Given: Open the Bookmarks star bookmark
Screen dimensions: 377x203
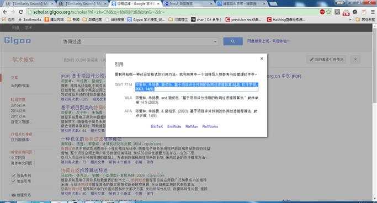Looking at the screenshot, I should click(30, 19).
